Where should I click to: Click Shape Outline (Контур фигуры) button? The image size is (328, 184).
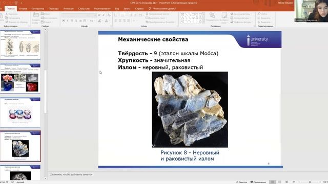coord(241,18)
